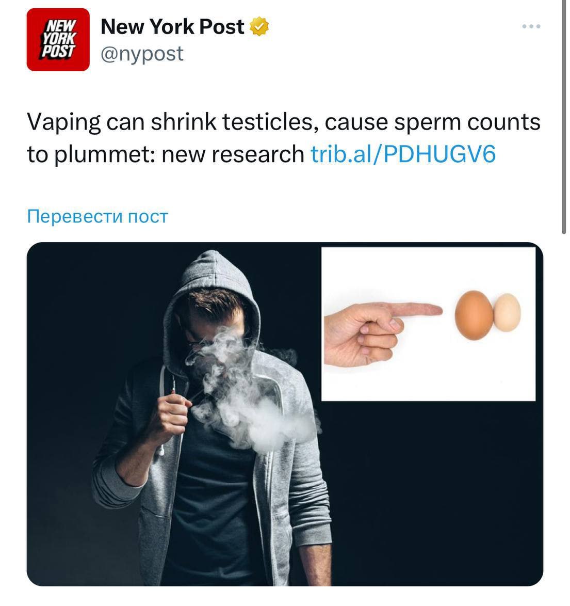570x606 pixels.
Task: Click the tweet text about vaping
Action: tap(284, 138)
